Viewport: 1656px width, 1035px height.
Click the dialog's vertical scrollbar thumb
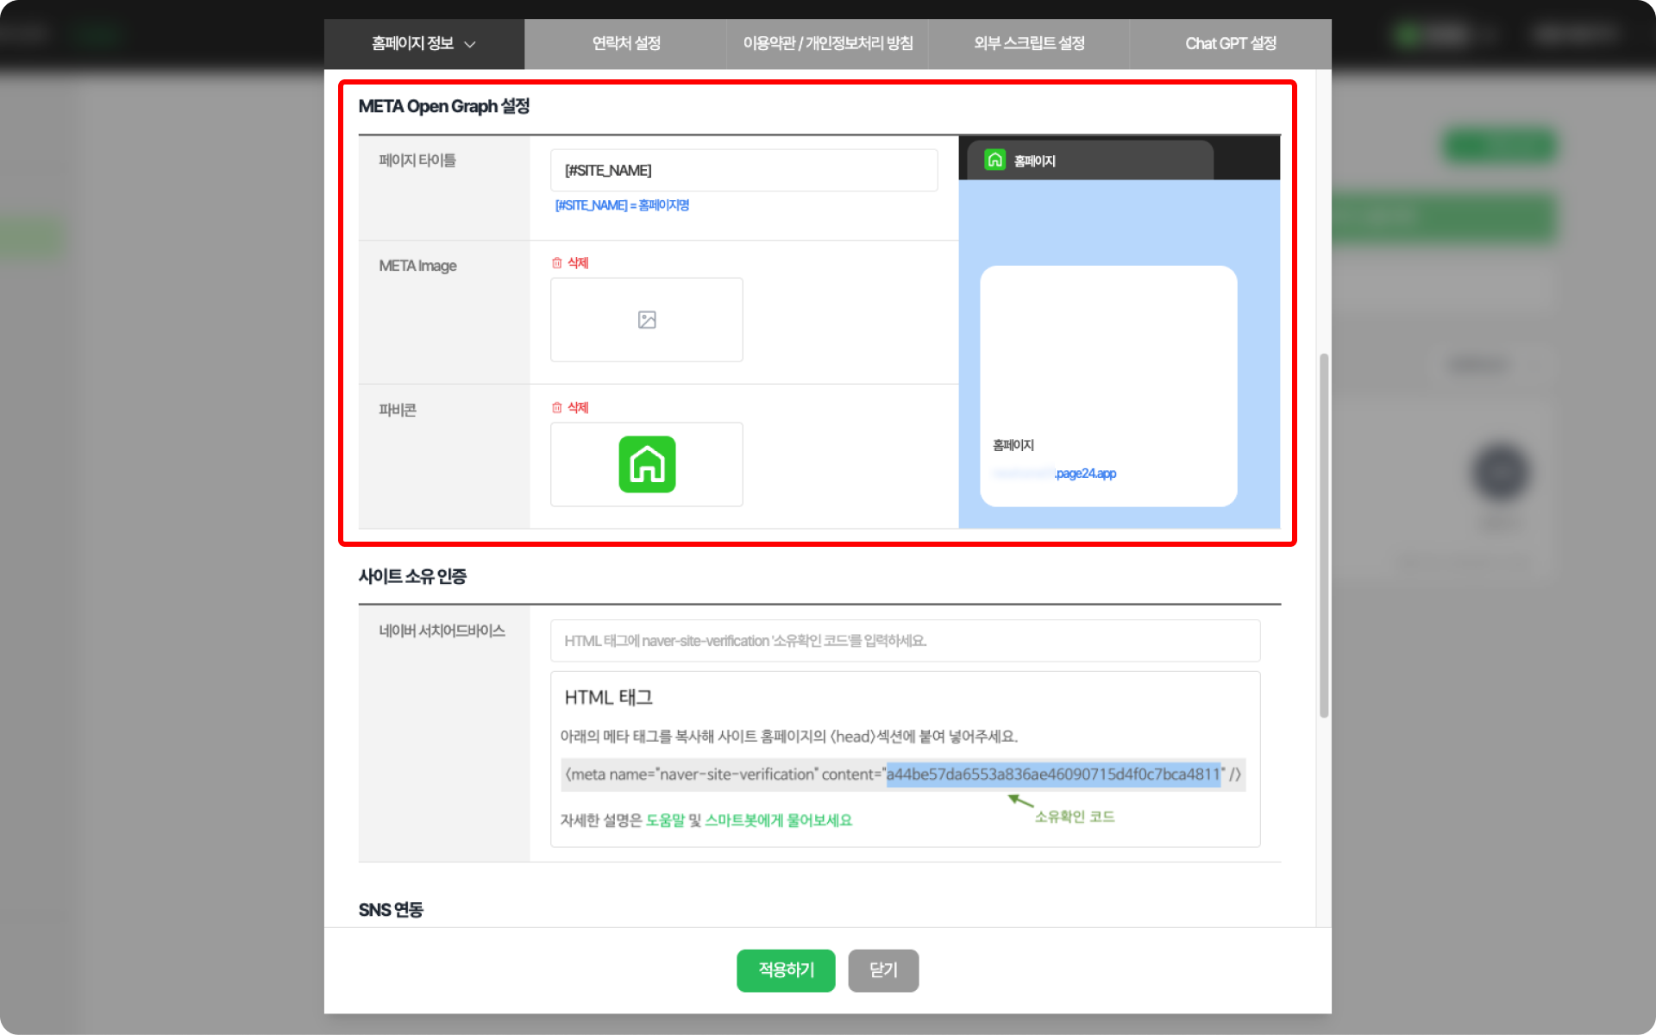tap(1323, 535)
